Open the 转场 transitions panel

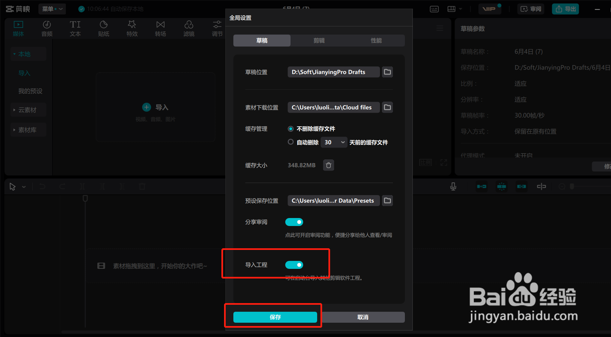(x=161, y=29)
